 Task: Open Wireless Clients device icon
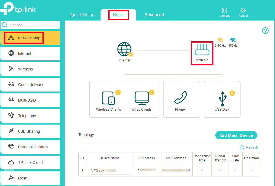[x=108, y=98]
